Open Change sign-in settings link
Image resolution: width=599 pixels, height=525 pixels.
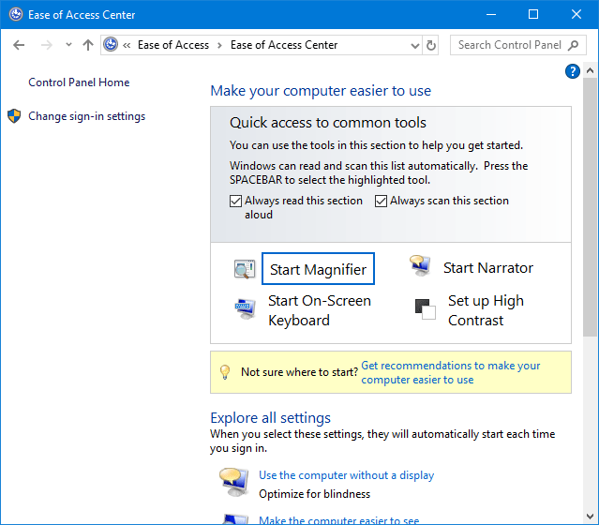(x=87, y=116)
